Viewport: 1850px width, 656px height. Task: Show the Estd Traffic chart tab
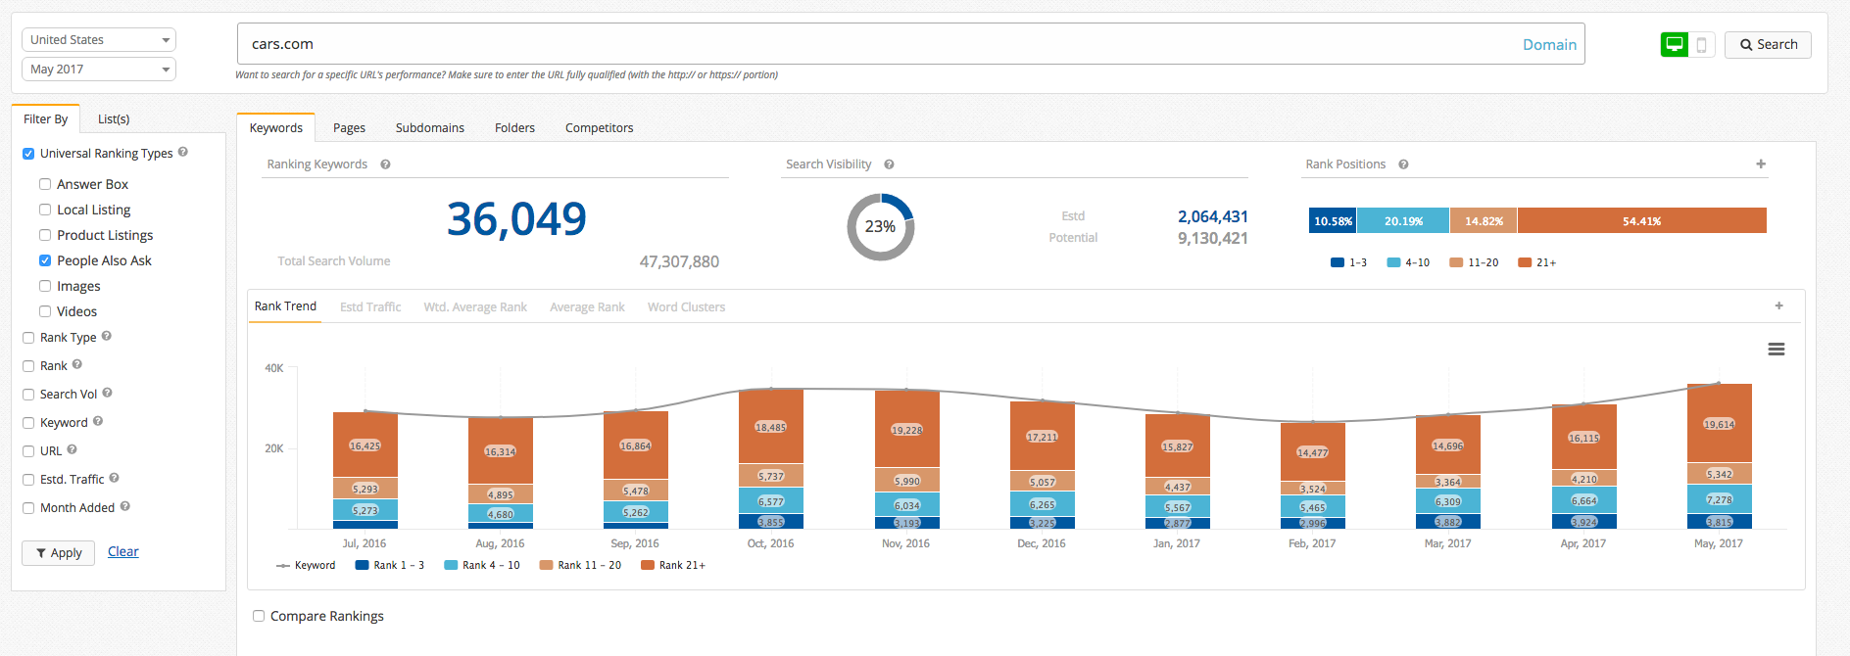point(370,306)
